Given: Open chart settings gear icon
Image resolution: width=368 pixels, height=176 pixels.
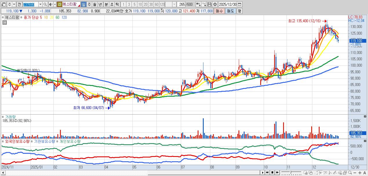Looking at the screenshot, I should tap(215, 4).
